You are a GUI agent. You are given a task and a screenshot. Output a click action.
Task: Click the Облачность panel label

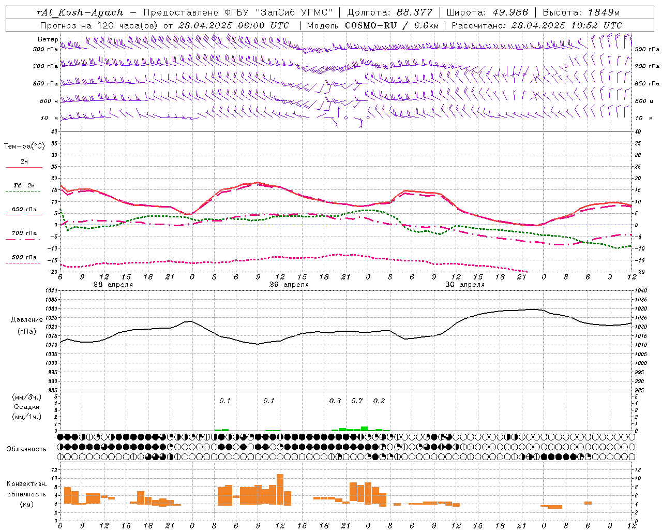[x=26, y=449]
